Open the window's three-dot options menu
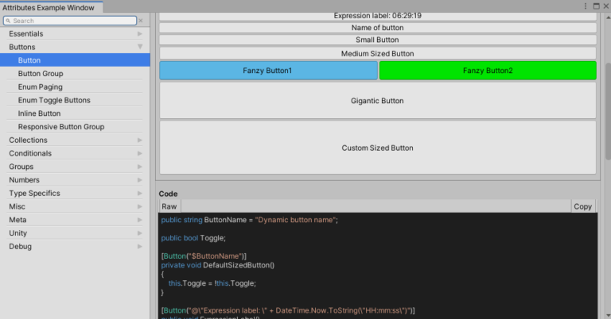 584,6
